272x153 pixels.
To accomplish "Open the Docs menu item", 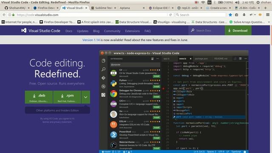I will point(69,31).
